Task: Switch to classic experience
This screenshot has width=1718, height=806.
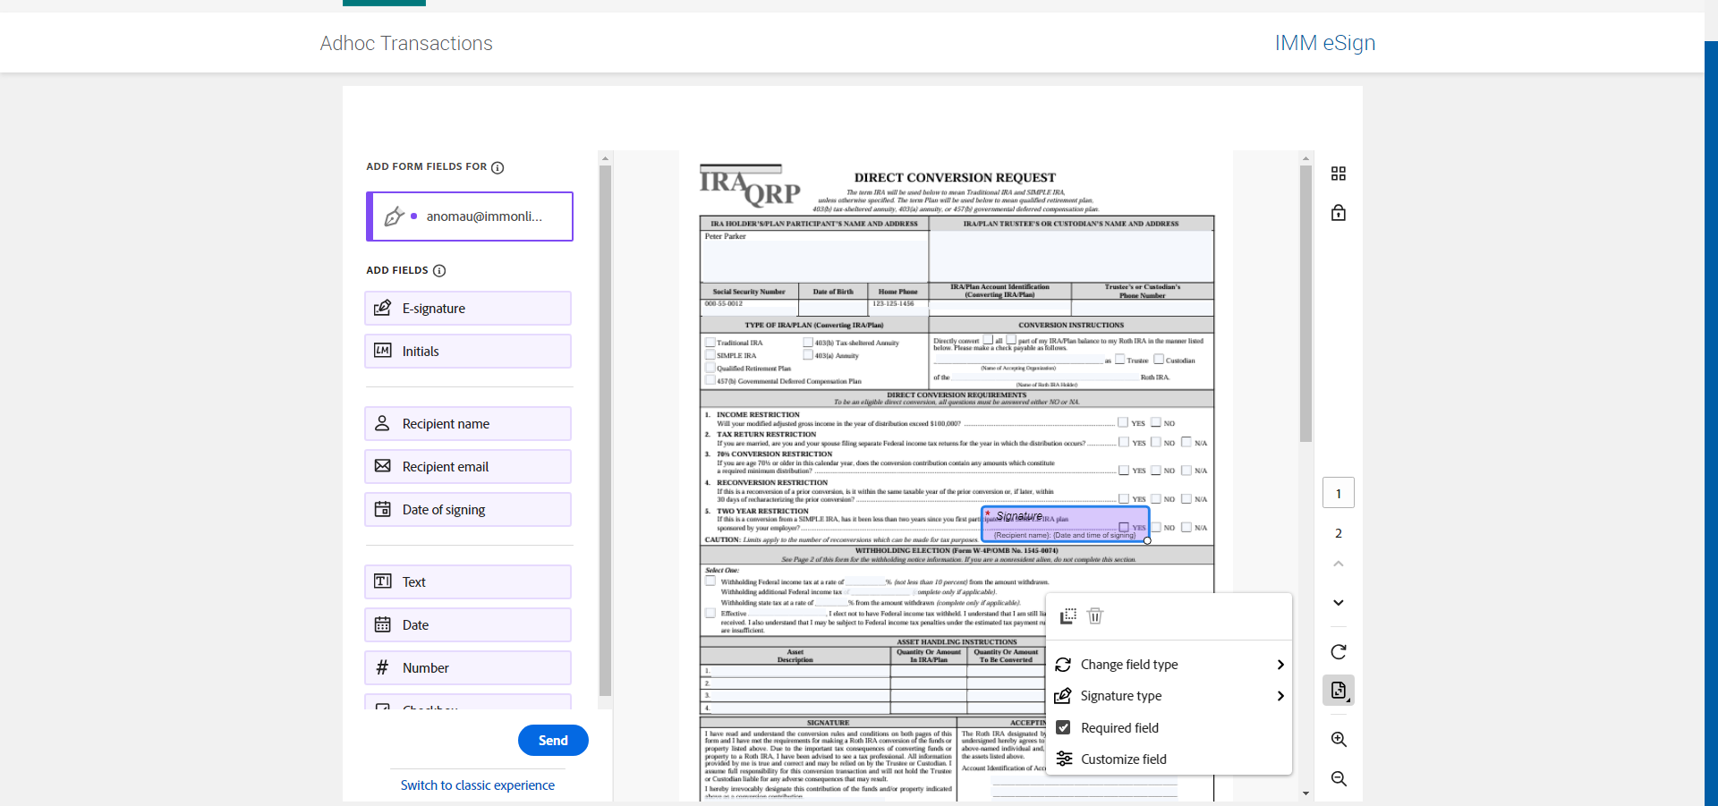Action: [x=478, y=785]
